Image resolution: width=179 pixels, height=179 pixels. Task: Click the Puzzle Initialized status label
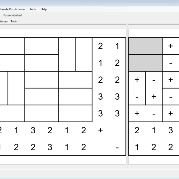[13, 15]
